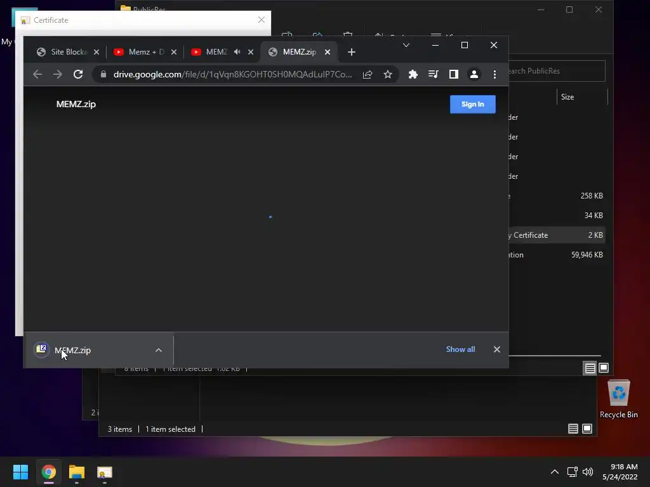Open the media control icon in Chrome toolbar
Screen dimensions: 650x487
click(x=433, y=75)
